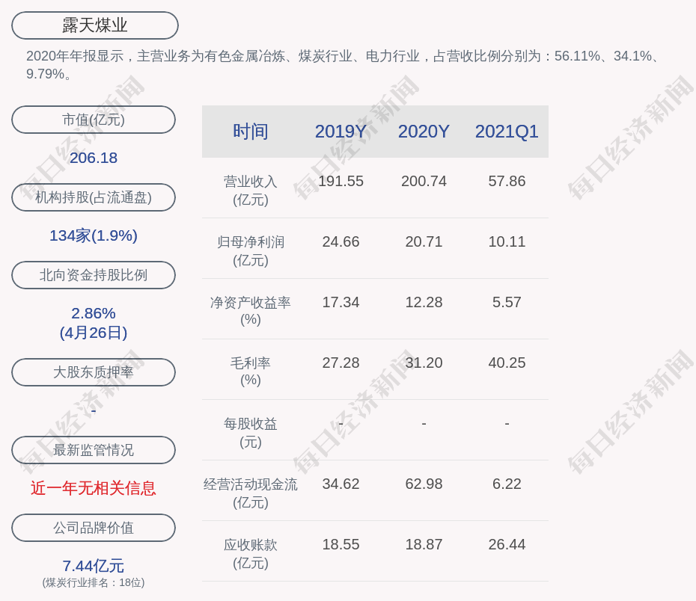Image resolution: width=696 pixels, height=601 pixels.
Task: Click the 2020Y column header
Action: point(424,132)
